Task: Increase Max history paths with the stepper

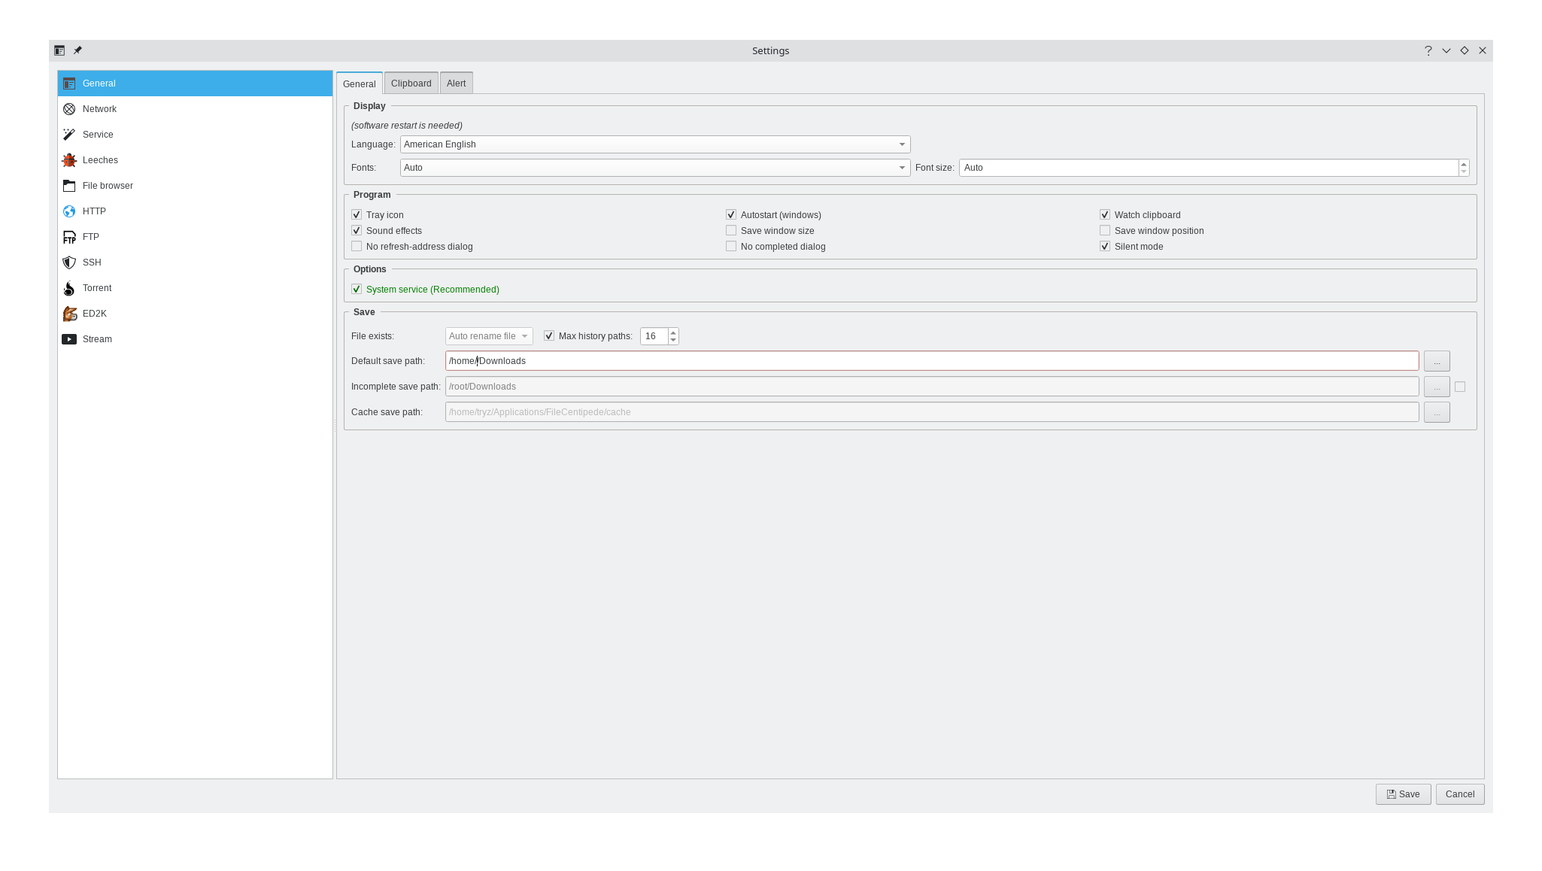Action: pyautogui.click(x=672, y=332)
